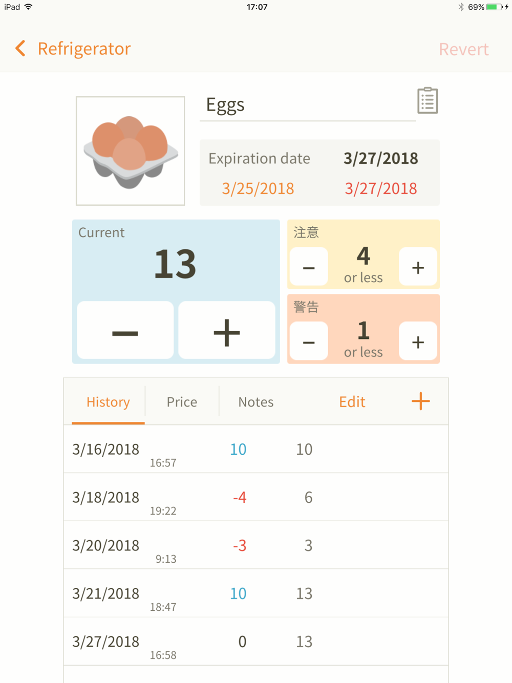This screenshot has width=512, height=683.
Task: Switch to the Price tab
Action: click(182, 402)
